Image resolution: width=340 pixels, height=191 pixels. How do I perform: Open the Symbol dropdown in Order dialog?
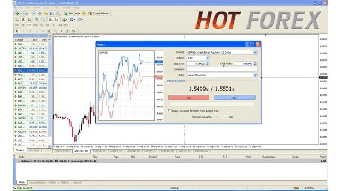click(x=255, y=53)
